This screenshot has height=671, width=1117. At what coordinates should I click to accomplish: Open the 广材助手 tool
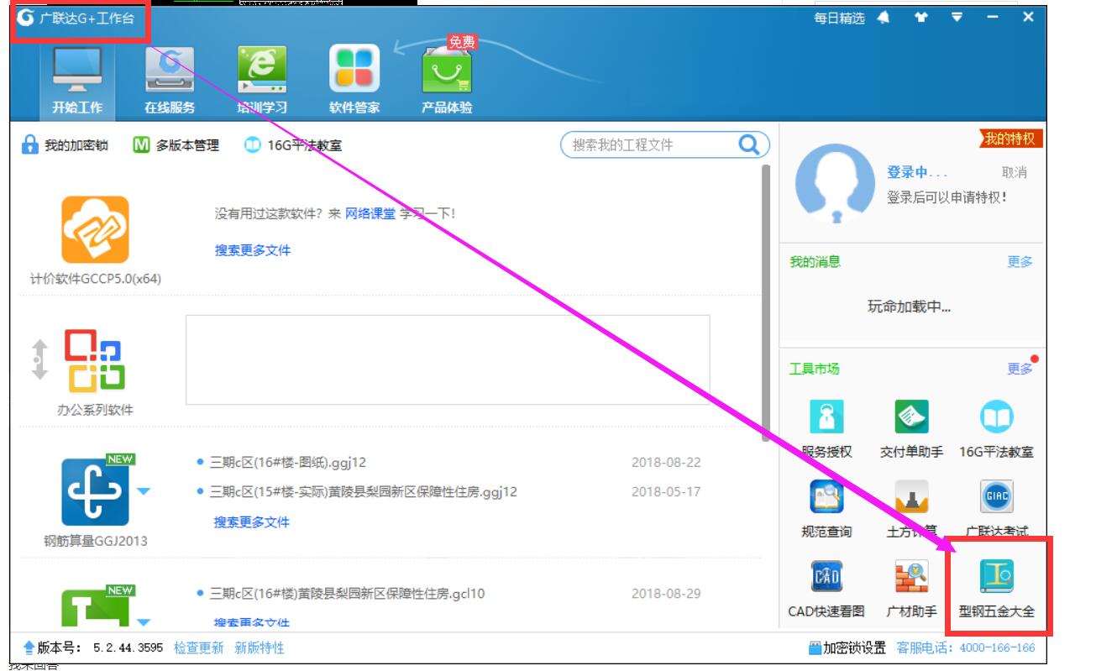pyautogui.click(x=911, y=589)
